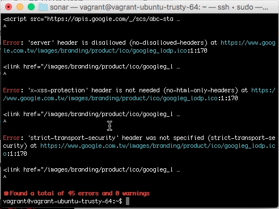Click the script src apis.google.com line
Screen dimensions: 279x209
(92, 19)
